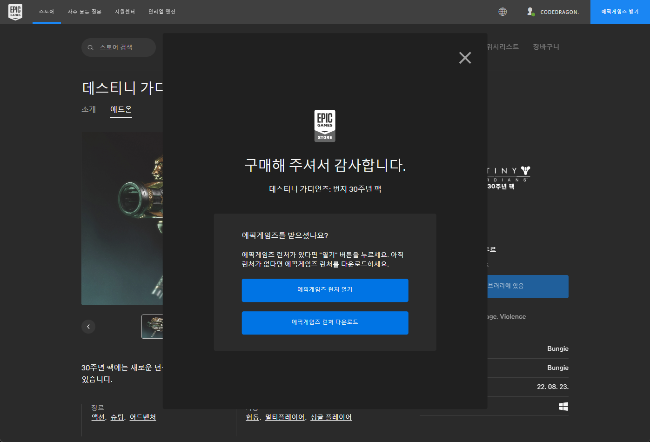Image resolution: width=650 pixels, height=442 pixels.
Task: Open the 협동 feature link
Action: coord(253,417)
